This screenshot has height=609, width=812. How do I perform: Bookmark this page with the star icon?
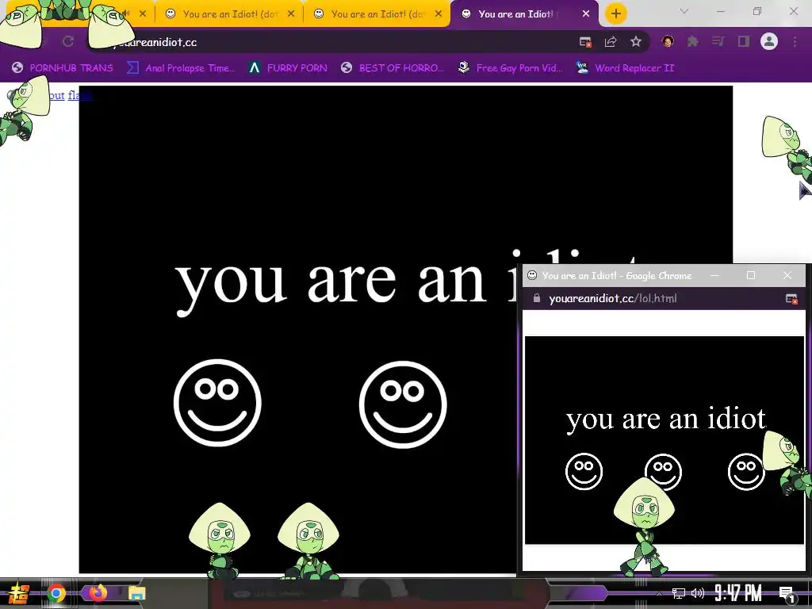coord(636,42)
